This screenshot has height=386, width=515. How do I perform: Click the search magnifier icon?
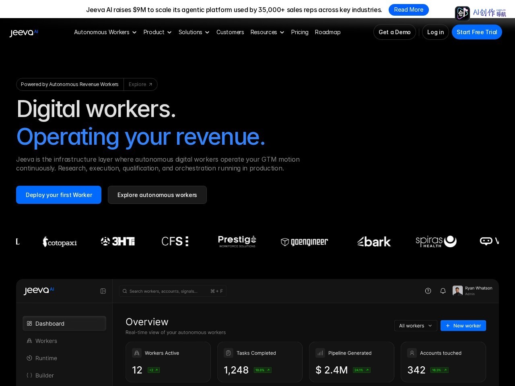[x=125, y=291]
